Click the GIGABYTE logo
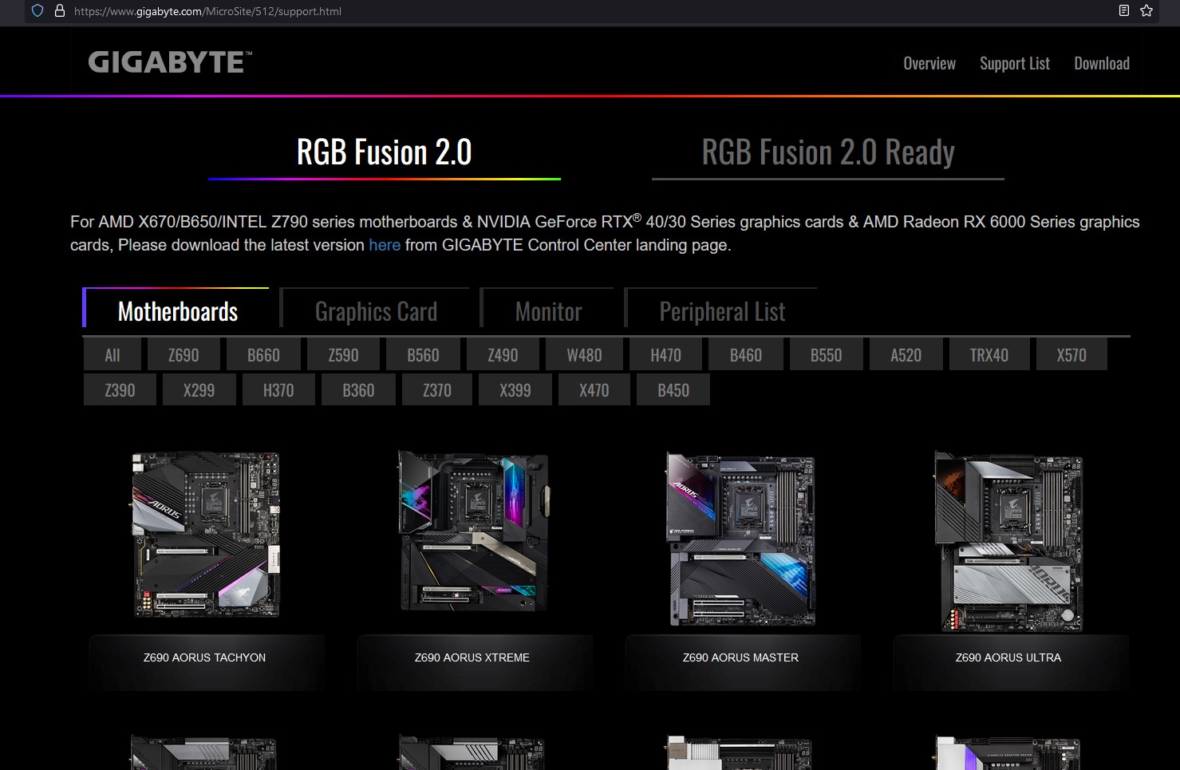Screen dimensions: 1180x770 tap(169, 62)
